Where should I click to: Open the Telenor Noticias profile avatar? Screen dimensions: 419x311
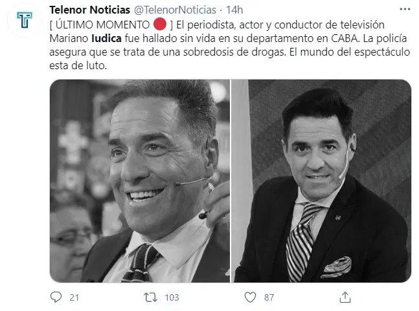coord(25,20)
